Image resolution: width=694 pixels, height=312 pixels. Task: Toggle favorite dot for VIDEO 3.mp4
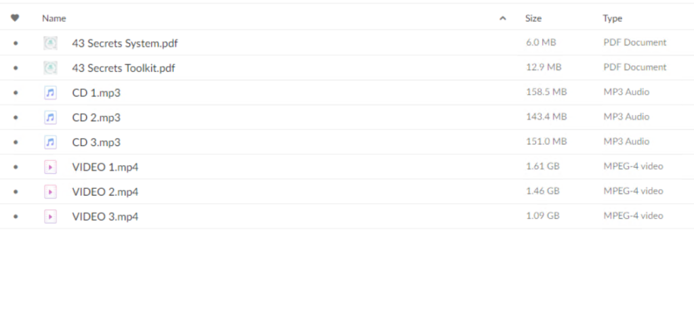click(x=16, y=217)
